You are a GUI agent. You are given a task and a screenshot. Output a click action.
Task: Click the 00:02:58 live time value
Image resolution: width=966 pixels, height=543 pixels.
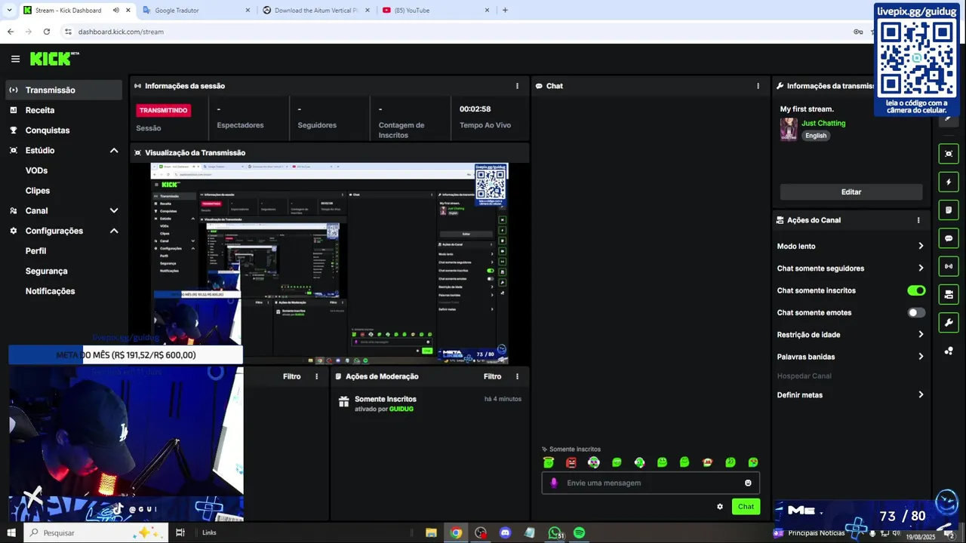tap(475, 109)
